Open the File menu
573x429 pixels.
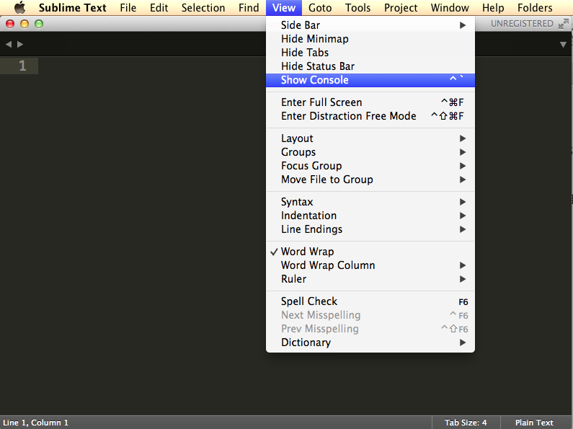pyautogui.click(x=128, y=8)
